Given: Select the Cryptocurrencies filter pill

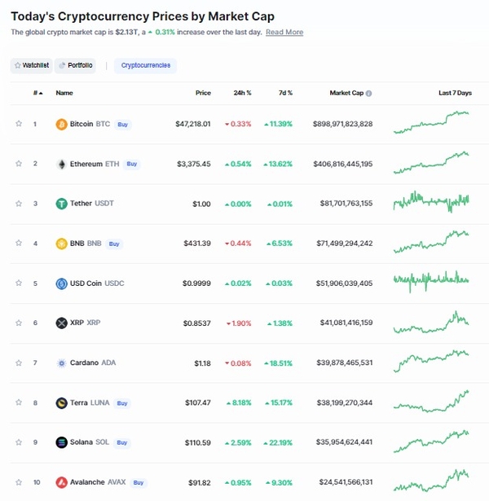Looking at the screenshot, I should pos(145,65).
